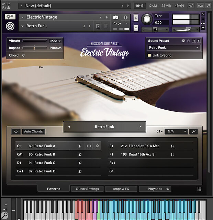Go to the previous Sound Preset
The width and height of the screenshot is (213, 220).
194,41
